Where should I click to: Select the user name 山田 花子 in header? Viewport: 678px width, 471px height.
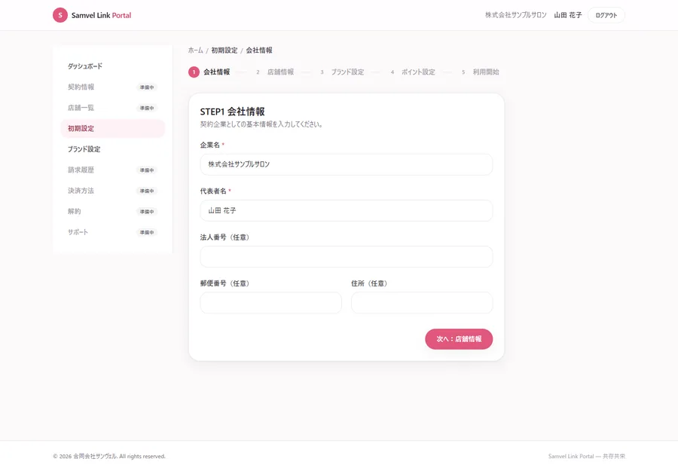[x=568, y=15]
